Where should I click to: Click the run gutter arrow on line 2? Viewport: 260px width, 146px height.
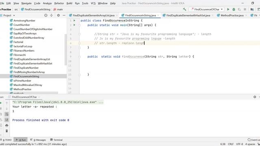(74, 25)
